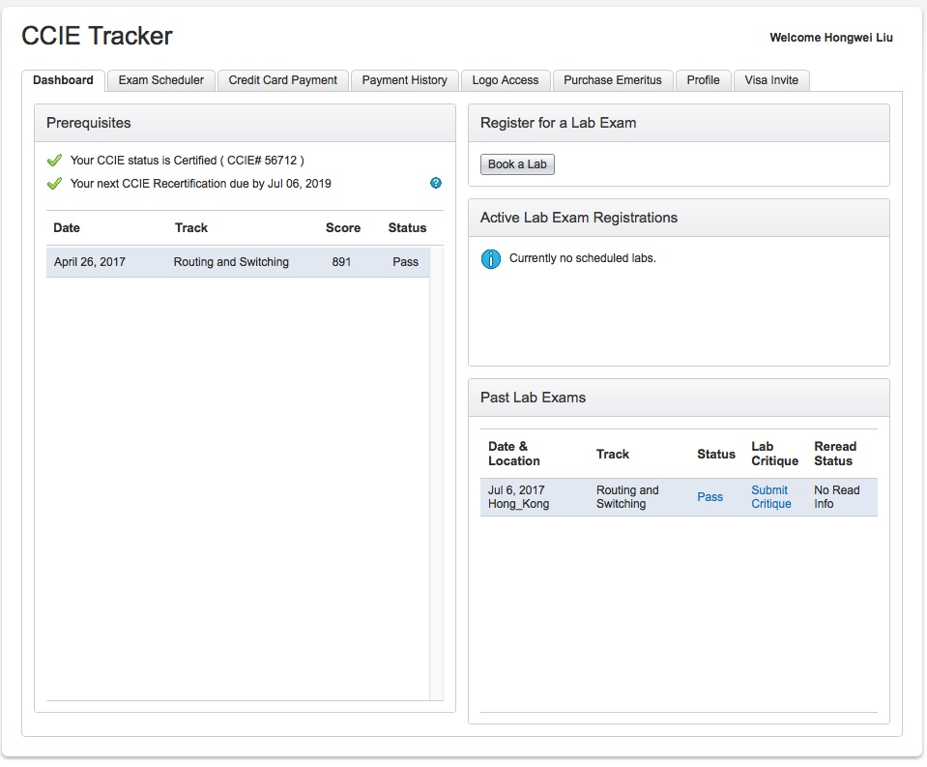Viewport: 927px width, 767px height.
Task: Open the Visa Invite tab
Action: point(771,80)
